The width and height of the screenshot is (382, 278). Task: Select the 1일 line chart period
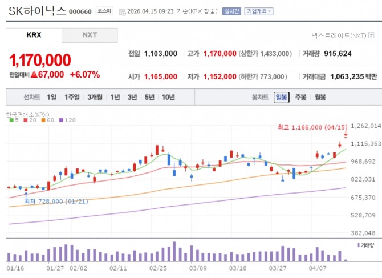52,97
